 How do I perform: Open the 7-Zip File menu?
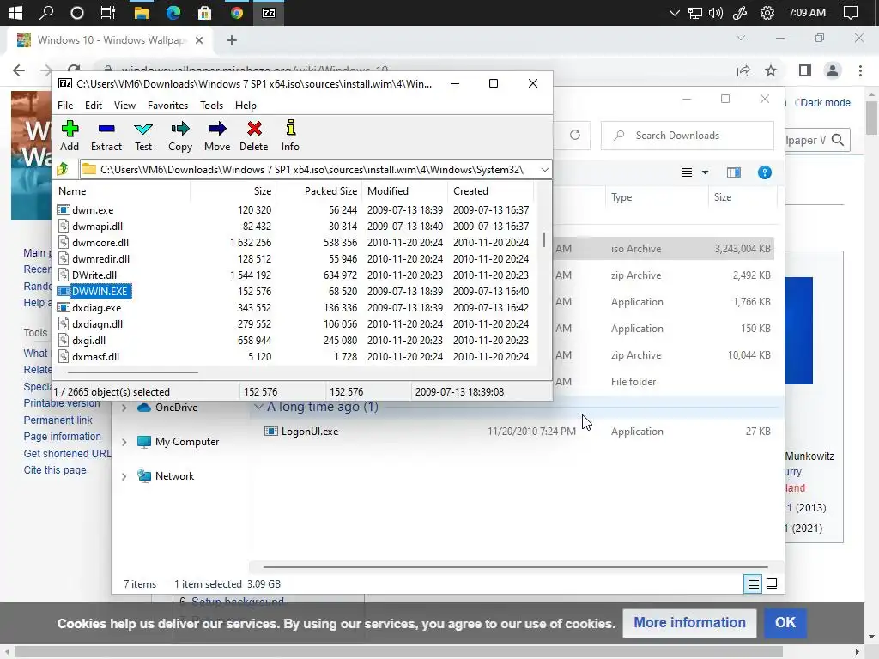tap(65, 106)
